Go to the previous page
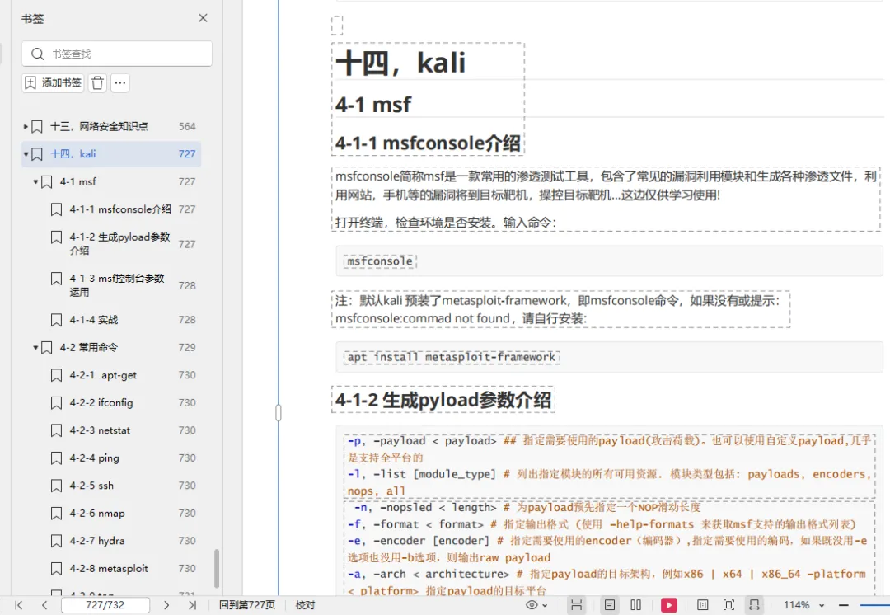The width and height of the screenshot is (890, 615). pyautogui.click(x=44, y=605)
